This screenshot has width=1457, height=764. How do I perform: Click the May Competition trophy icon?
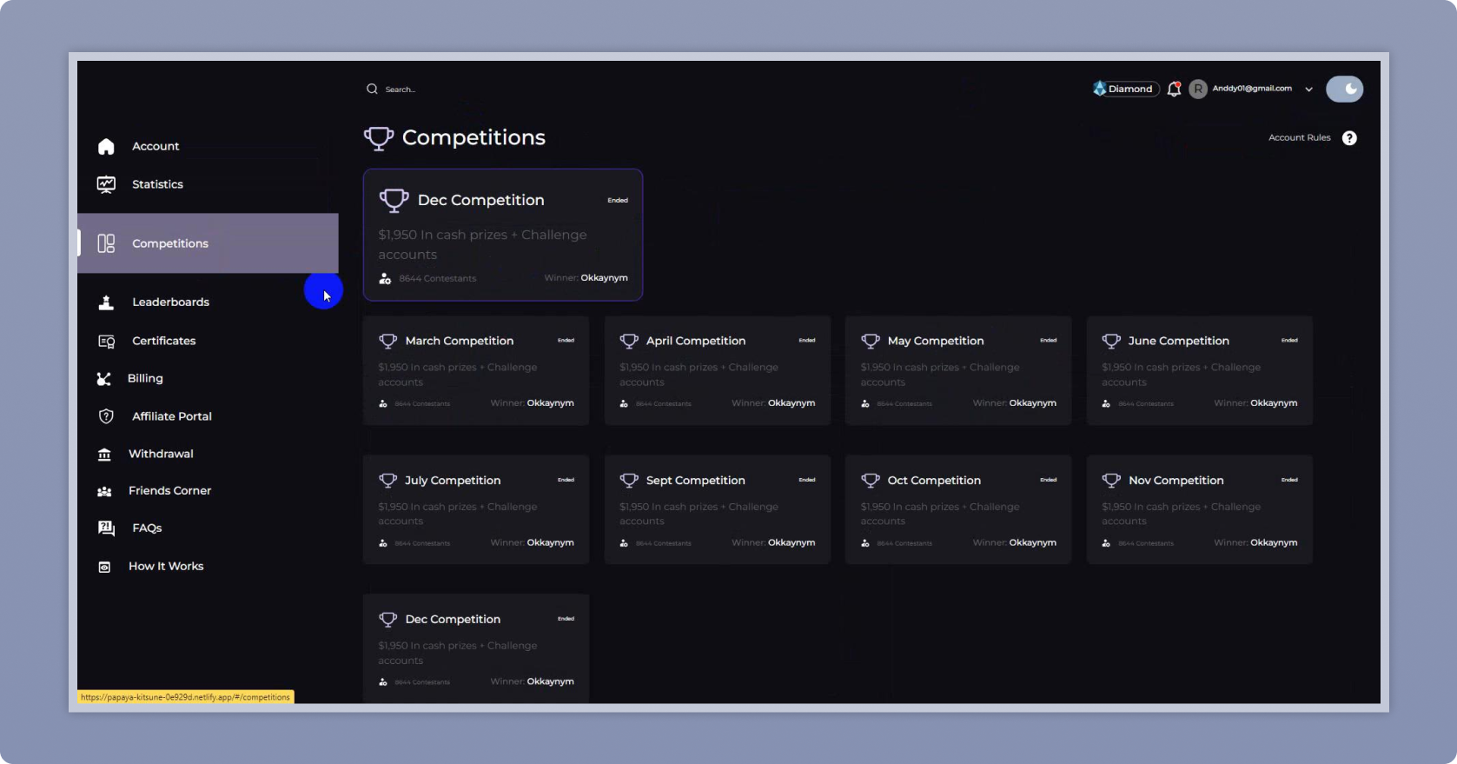[x=871, y=342]
